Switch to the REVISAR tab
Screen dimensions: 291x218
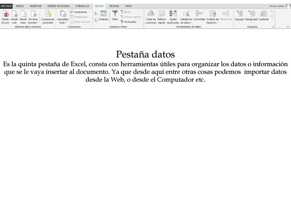click(x=114, y=6)
